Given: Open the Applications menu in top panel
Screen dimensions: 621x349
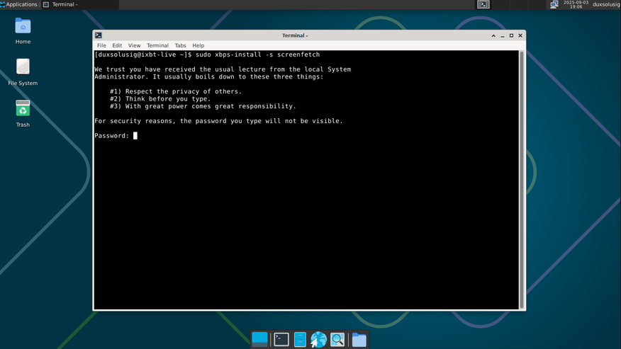Looking at the screenshot, I should (x=19, y=4).
